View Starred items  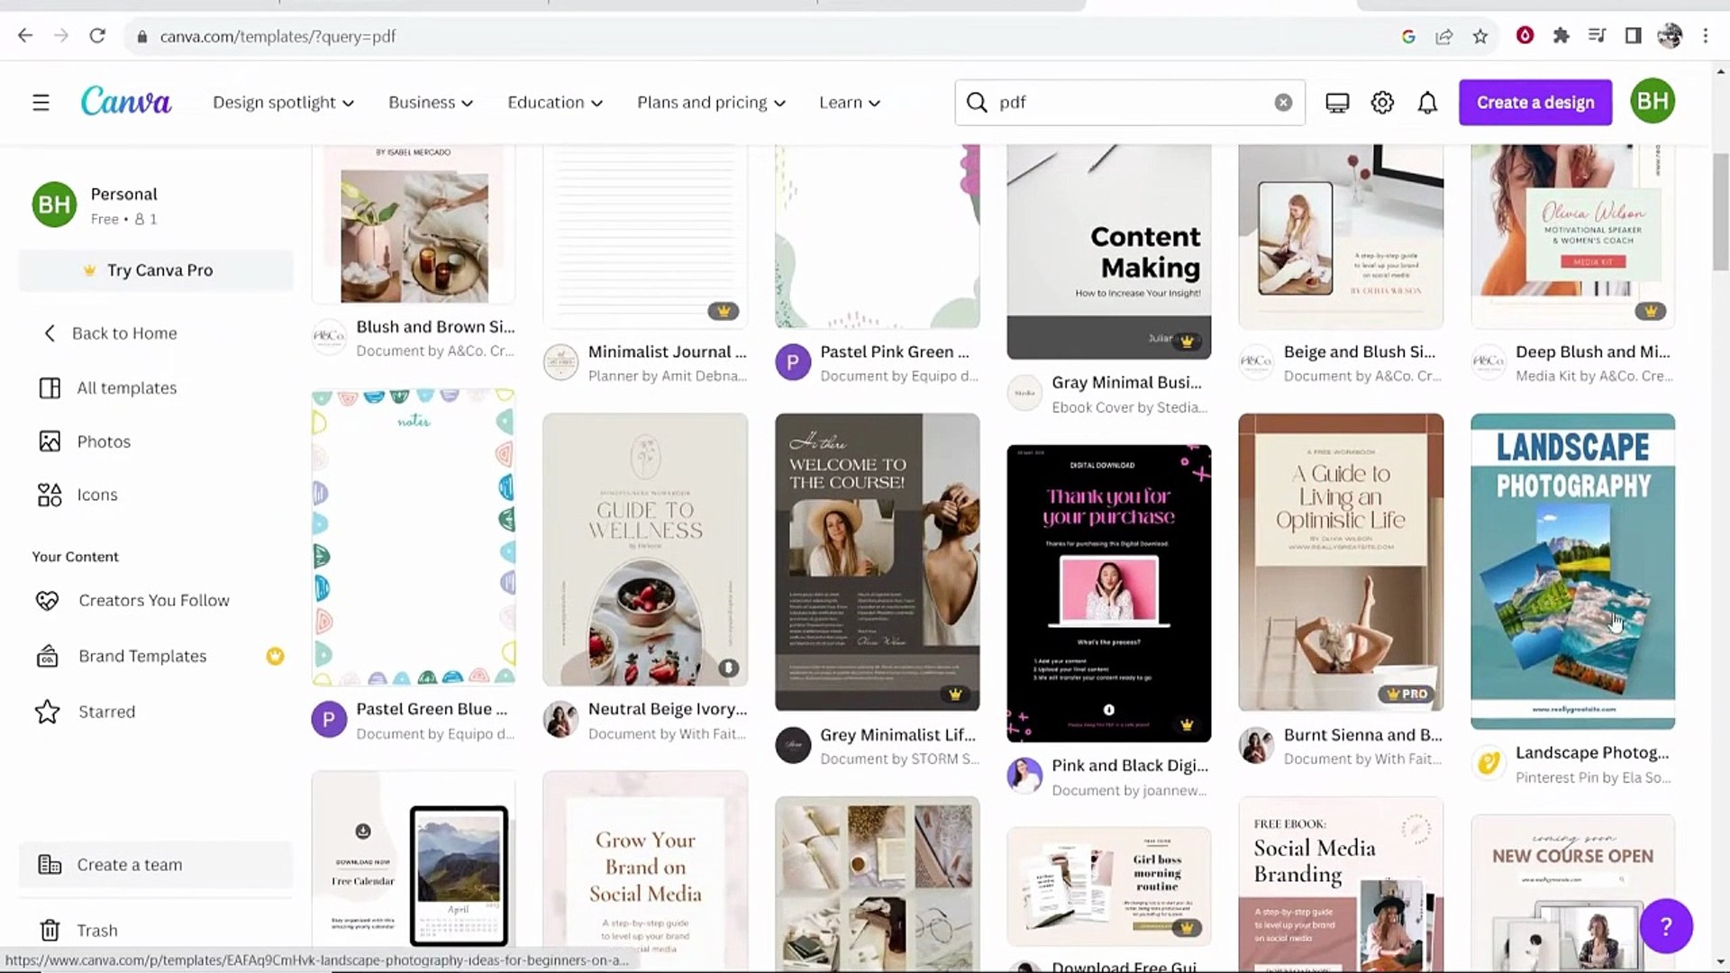pos(106,711)
